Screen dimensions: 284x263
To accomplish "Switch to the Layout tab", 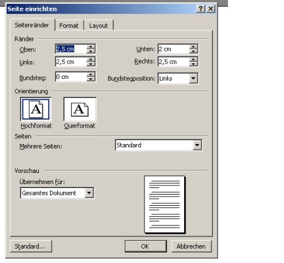I will tap(99, 26).
